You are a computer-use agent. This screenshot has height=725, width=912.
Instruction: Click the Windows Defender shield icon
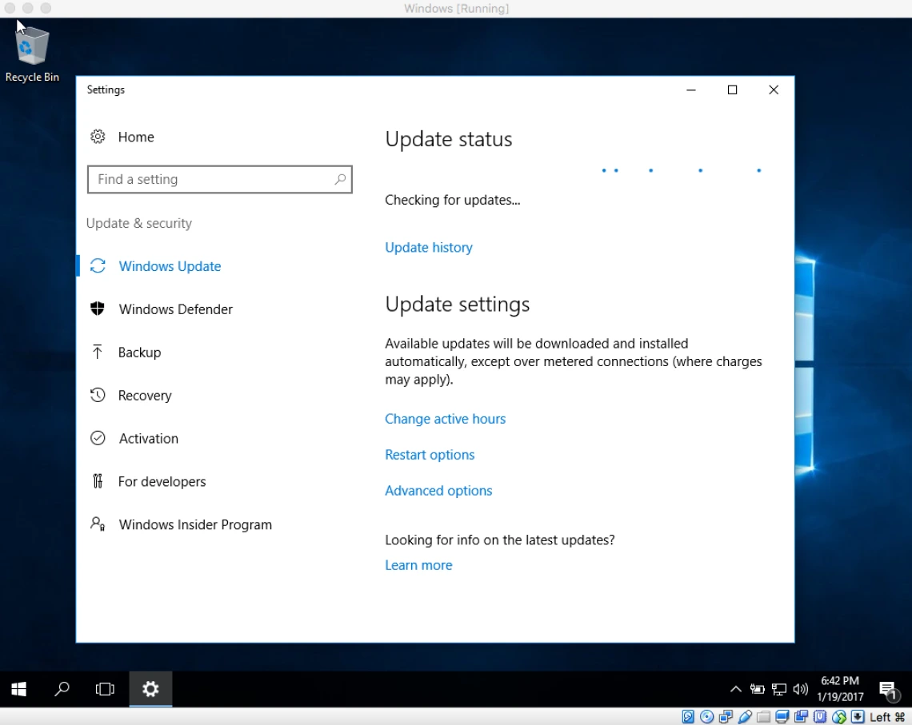point(98,309)
